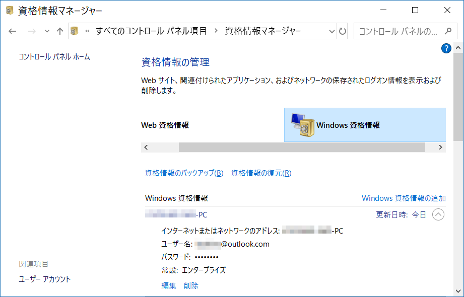
Task: Expand the address bar history dropdown
Action: coord(332,31)
